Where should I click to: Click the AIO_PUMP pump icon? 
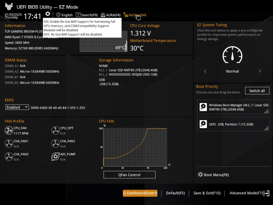56,157
